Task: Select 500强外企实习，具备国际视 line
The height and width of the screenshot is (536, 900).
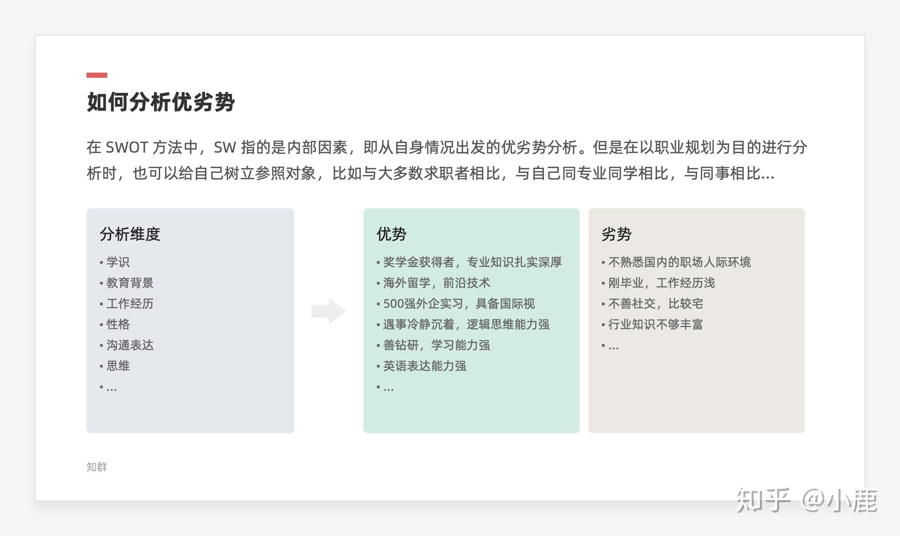Action: pyautogui.click(x=456, y=303)
